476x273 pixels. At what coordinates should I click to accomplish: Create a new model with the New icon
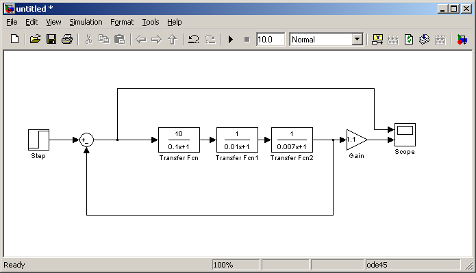(14, 40)
